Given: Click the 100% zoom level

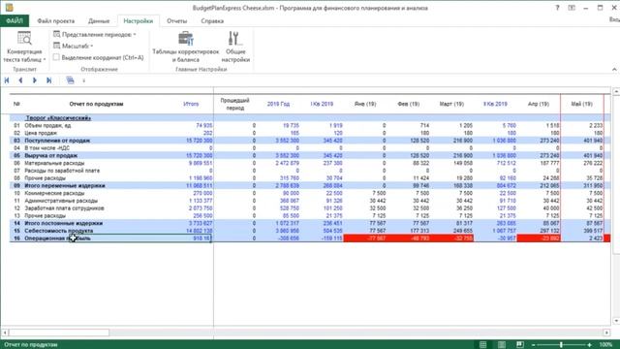Looking at the screenshot, I should coord(605,345).
